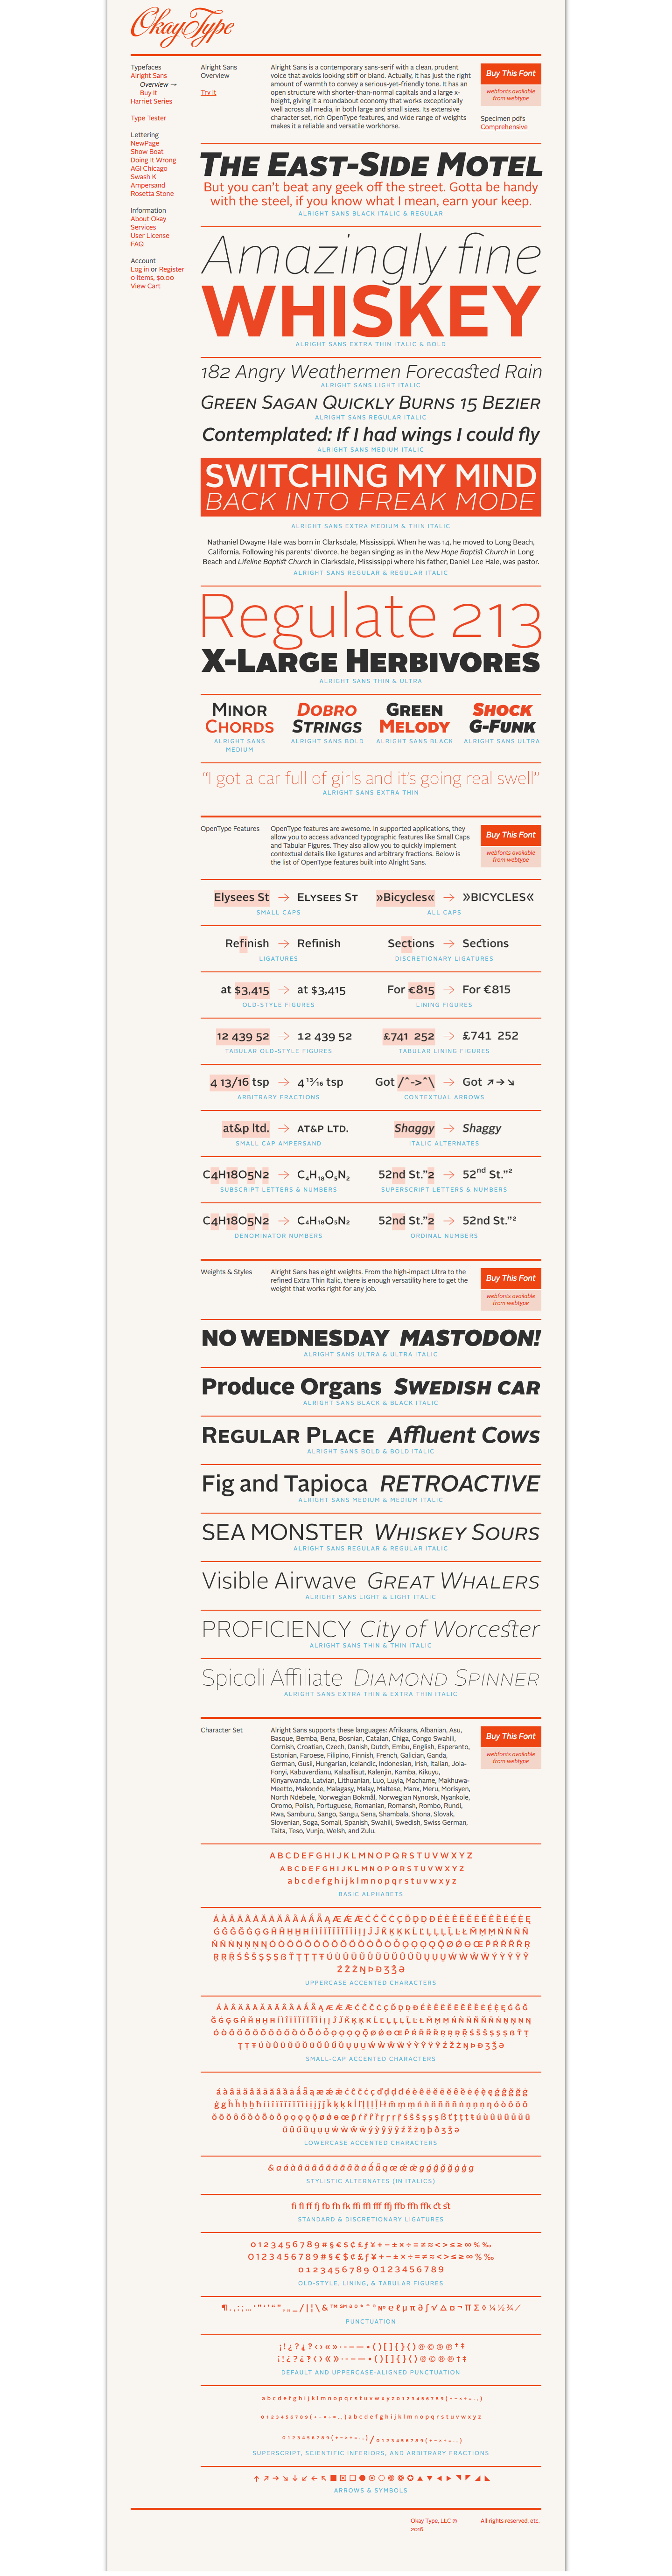The height and width of the screenshot is (2576, 672).
Task: Click the Try It link
Action: coord(208,93)
